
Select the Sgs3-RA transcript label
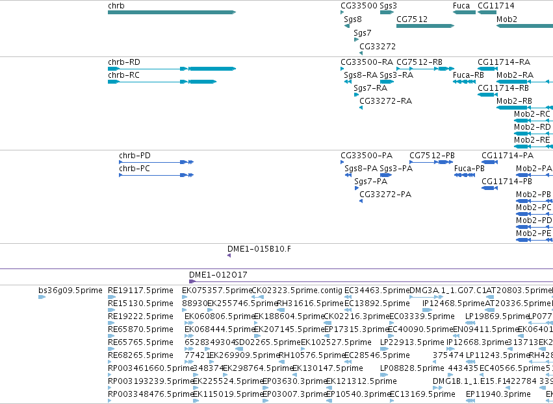click(396, 75)
